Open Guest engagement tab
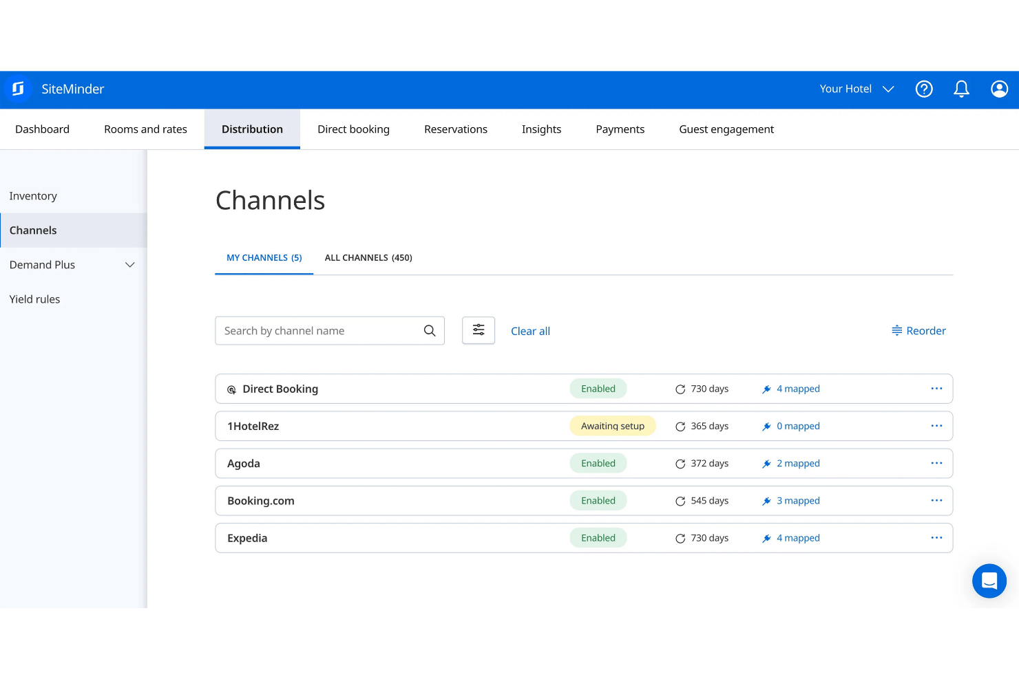1019x679 pixels. [726, 129]
